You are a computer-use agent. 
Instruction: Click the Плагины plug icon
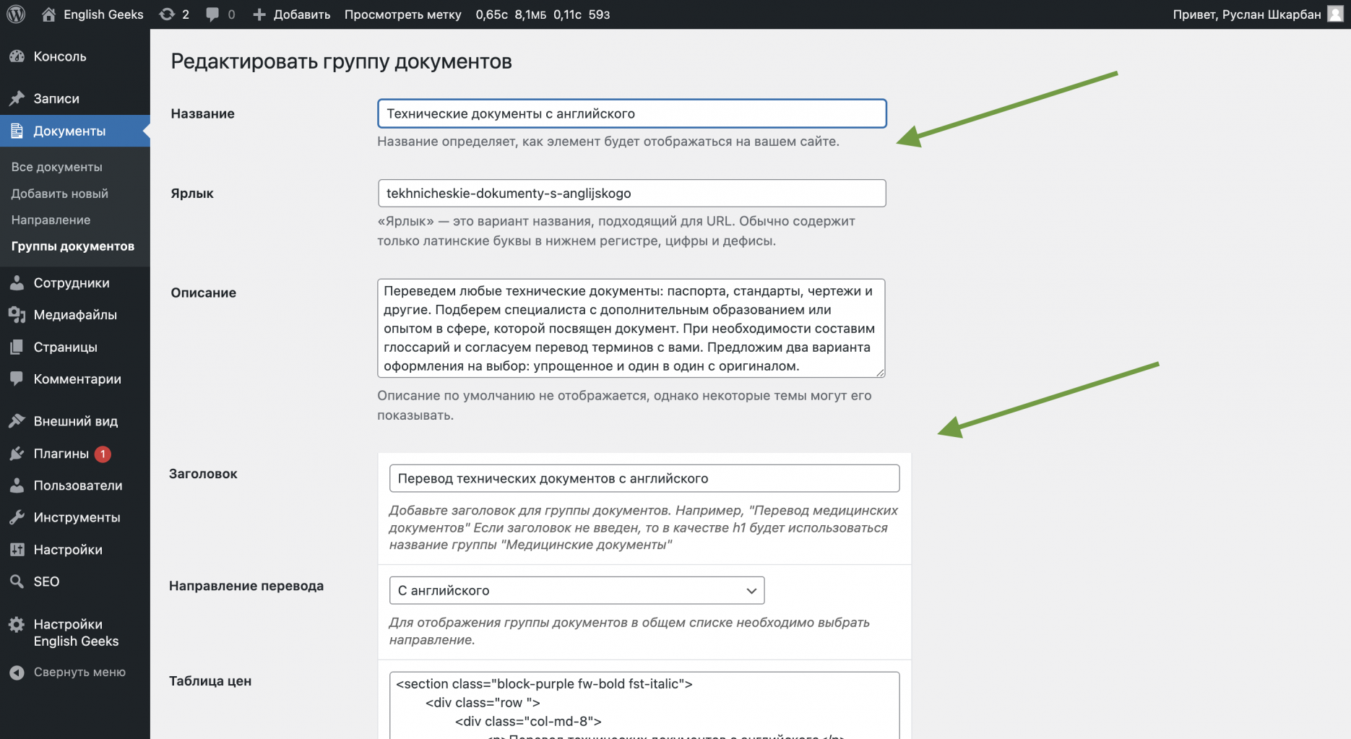[x=17, y=454]
